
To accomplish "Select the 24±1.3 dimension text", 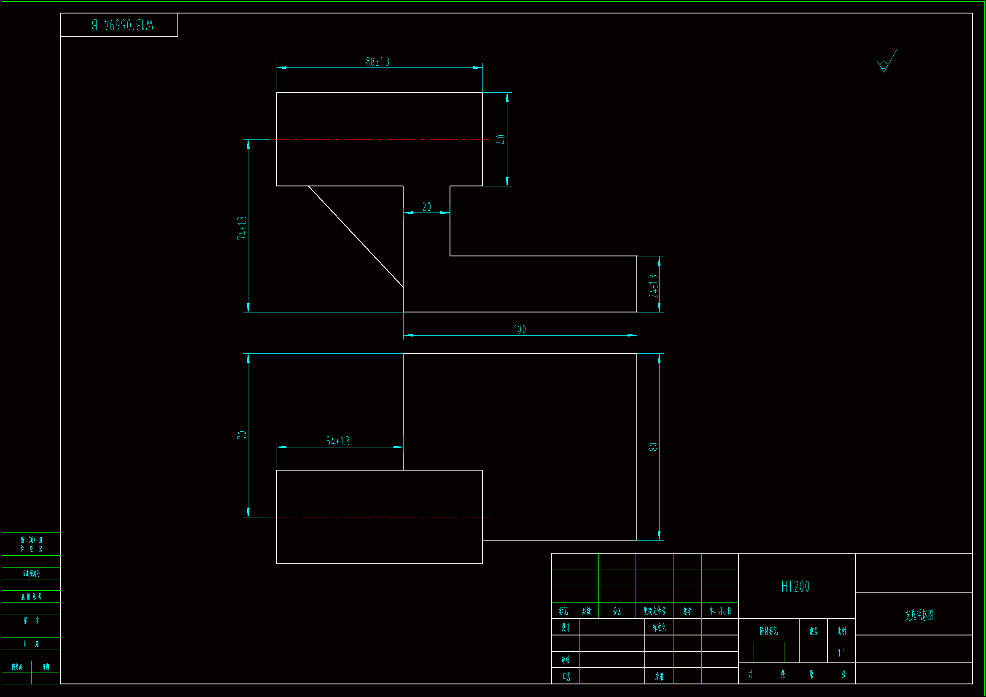I will click(653, 286).
